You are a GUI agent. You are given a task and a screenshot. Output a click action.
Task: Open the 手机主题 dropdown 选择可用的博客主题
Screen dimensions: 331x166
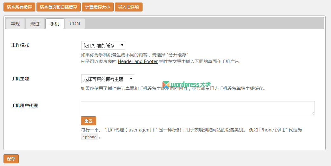click(108, 79)
